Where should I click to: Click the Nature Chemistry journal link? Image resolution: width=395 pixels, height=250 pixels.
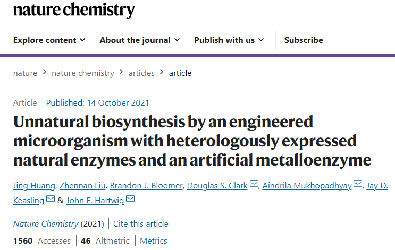pos(46,223)
